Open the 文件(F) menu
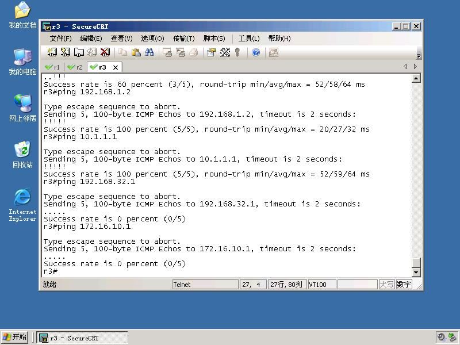The height and width of the screenshot is (345, 460). [x=61, y=39]
